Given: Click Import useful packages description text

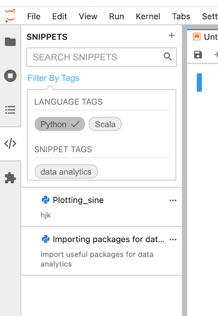Looking at the screenshot, I should (97, 259).
